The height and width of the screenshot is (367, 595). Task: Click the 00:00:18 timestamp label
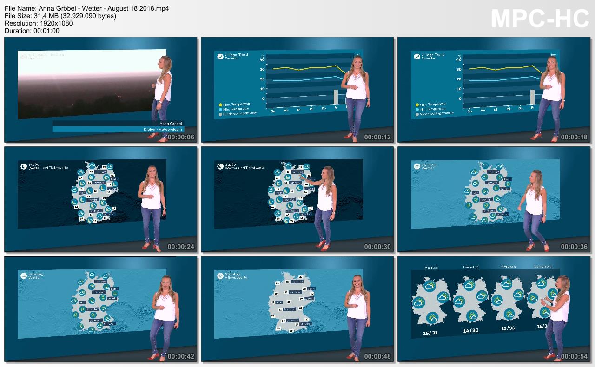(x=574, y=138)
